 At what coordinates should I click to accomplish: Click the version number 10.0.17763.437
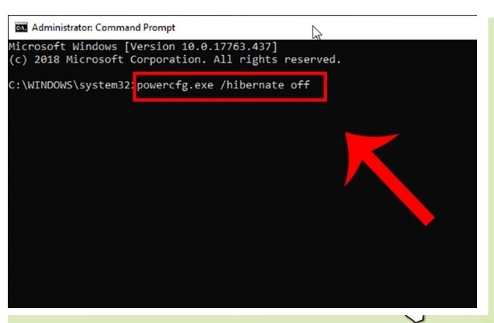click(x=227, y=47)
